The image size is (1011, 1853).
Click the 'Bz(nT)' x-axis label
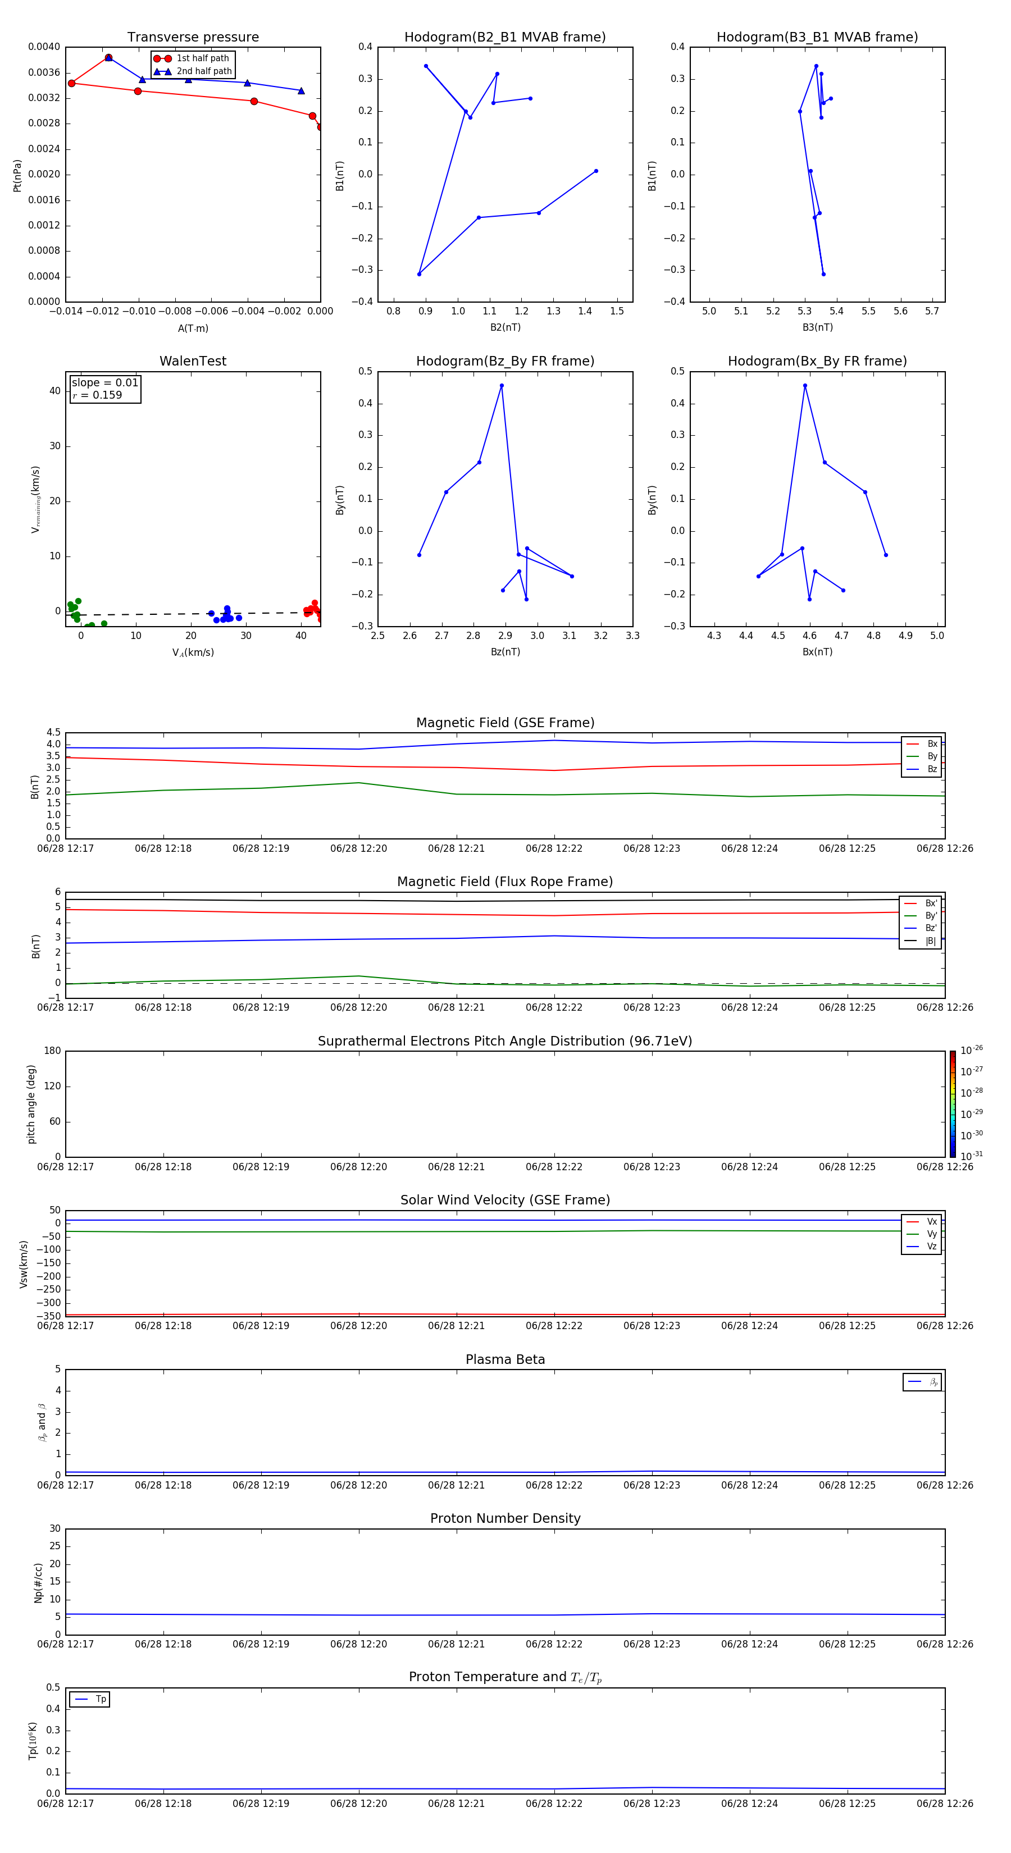505,652
